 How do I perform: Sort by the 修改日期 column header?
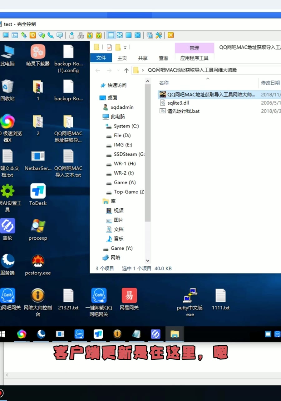point(270,83)
